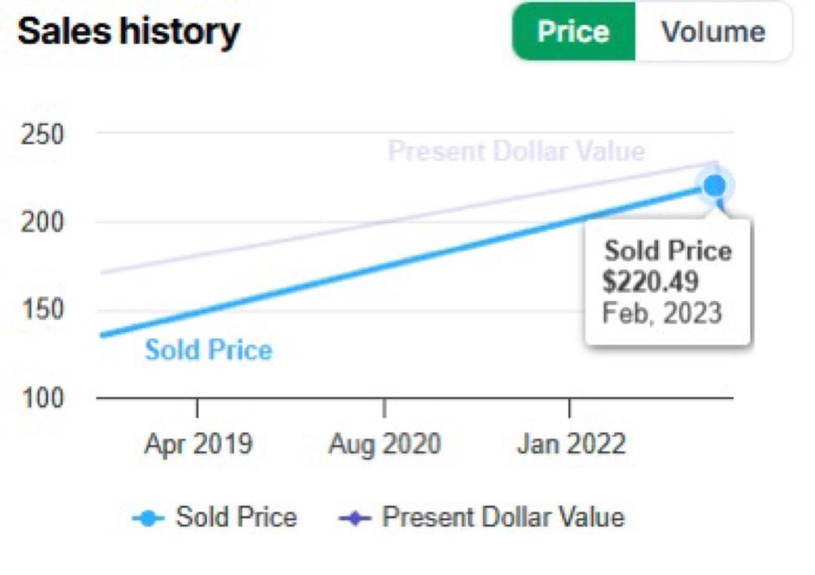Click the Sales history heading
Screen dimensions: 815x575
[128, 32]
